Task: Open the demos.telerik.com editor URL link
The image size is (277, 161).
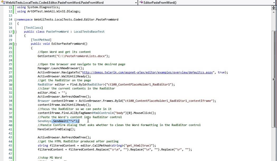Action: (147, 72)
